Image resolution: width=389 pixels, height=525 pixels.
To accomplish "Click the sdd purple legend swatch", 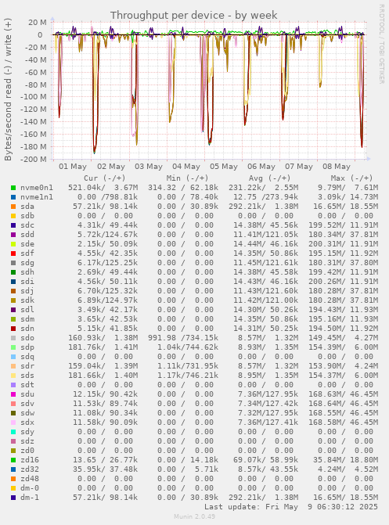I will (13, 235).
